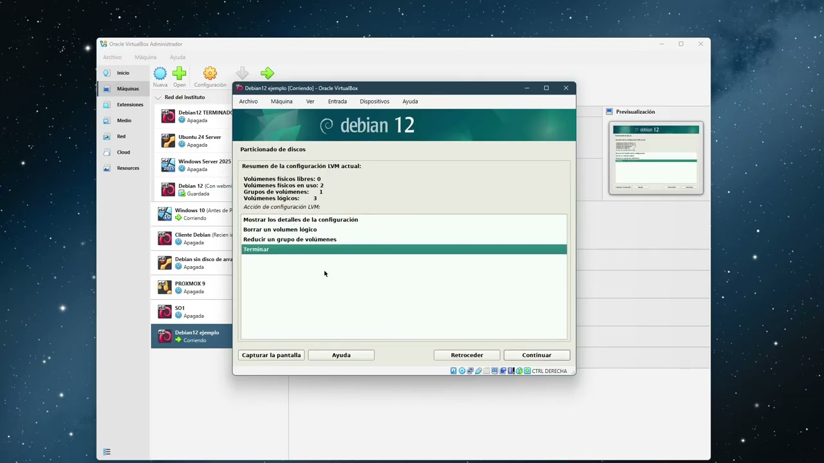The height and width of the screenshot is (463, 824).
Task: Click the gray down-arrow toolbar icon
Action: [x=242, y=73]
